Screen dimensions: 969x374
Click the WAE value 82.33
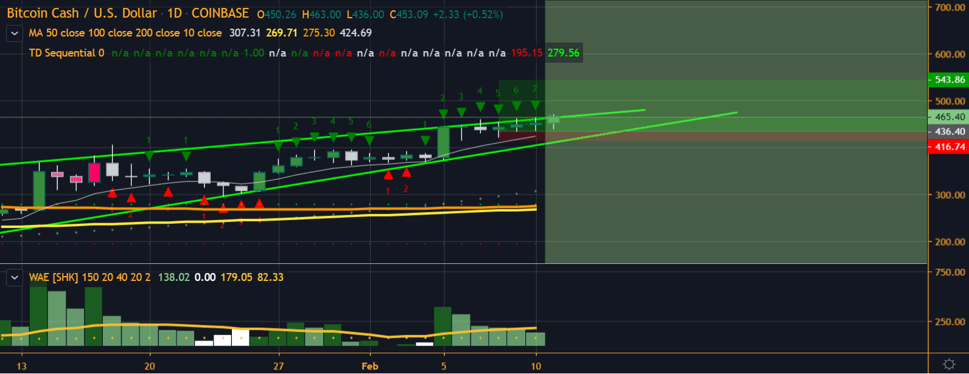click(270, 277)
